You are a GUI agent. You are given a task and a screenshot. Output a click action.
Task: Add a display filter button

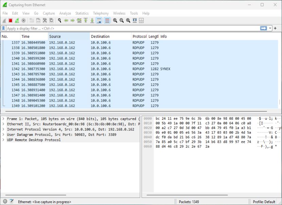coord(275,28)
